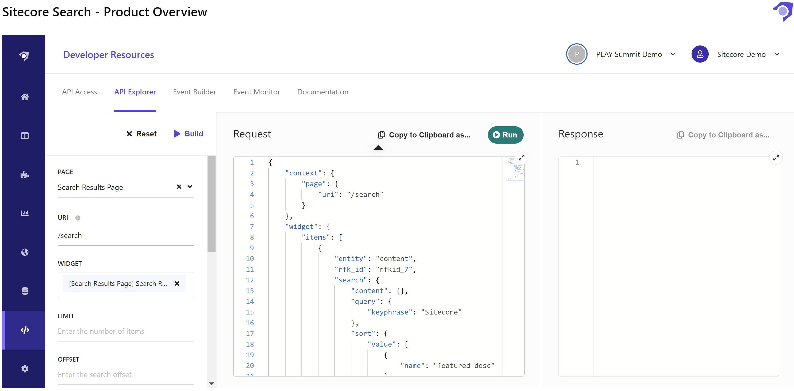Viewport: 794px width, 391px height.
Task: Open the puzzle-piece widgets sidebar icon
Action: [x=25, y=175]
